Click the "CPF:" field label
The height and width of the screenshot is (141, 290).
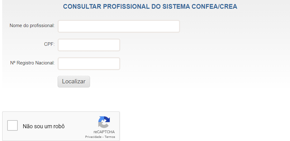point(49,44)
